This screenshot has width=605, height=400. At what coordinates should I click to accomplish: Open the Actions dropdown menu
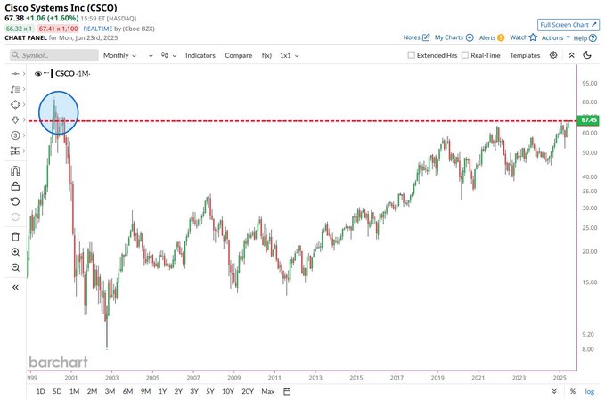pos(556,37)
